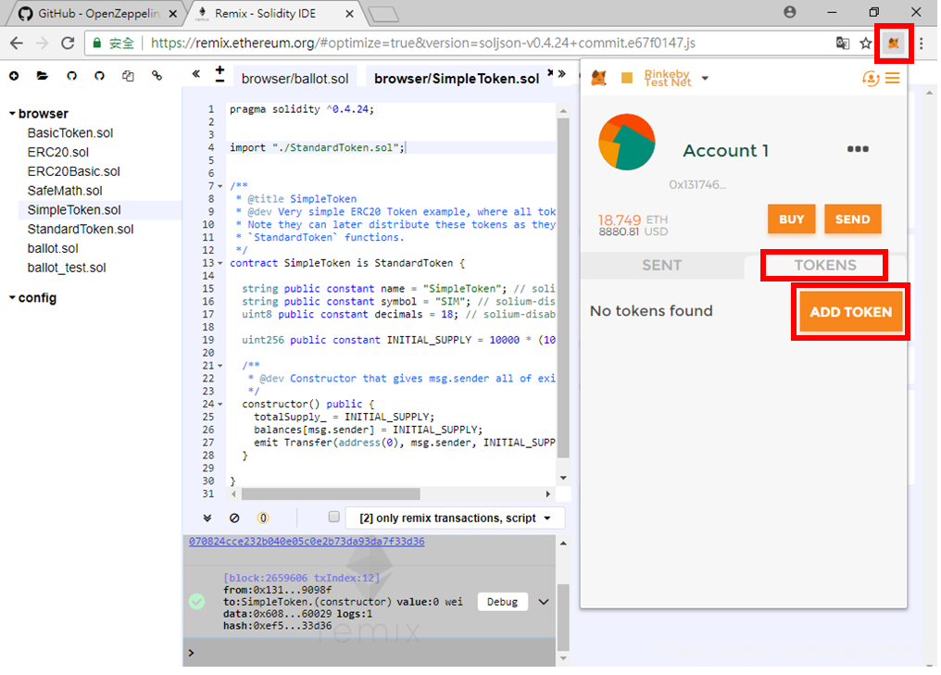This screenshot has width=941, height=675.
Task: Reload the browser page
Action: click(68, 44)
